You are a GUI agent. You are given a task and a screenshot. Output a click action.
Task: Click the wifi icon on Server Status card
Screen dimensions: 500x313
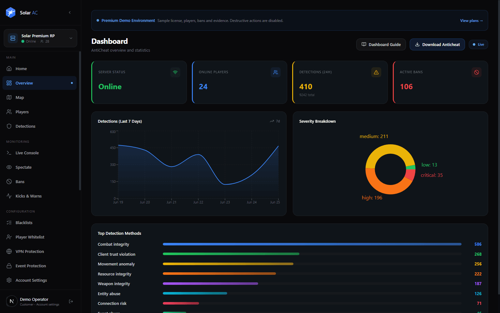pyautogui.click(x=175, y=72)
